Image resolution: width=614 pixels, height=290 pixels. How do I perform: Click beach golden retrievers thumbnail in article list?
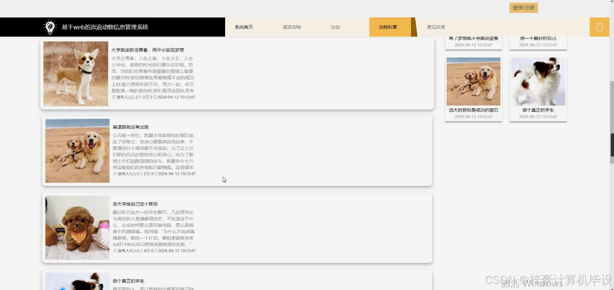(77, 151)
